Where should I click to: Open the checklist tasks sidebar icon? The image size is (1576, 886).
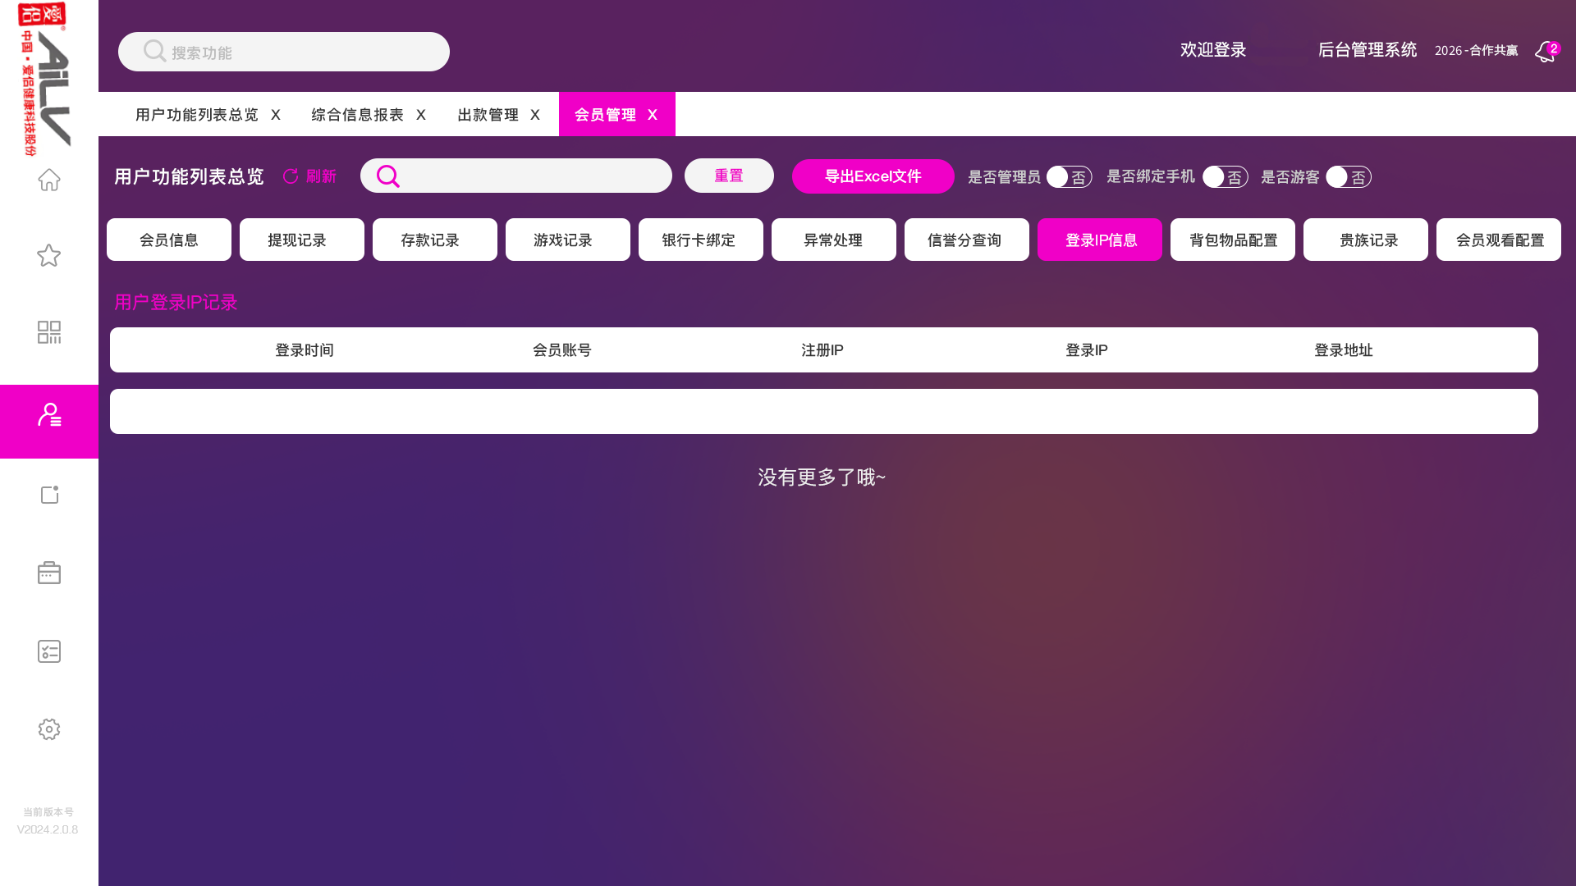(x=49, y=651)
